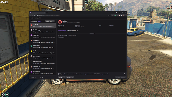
Task: Click large xqclfan1 profile avatar
Action: (60, 22)
